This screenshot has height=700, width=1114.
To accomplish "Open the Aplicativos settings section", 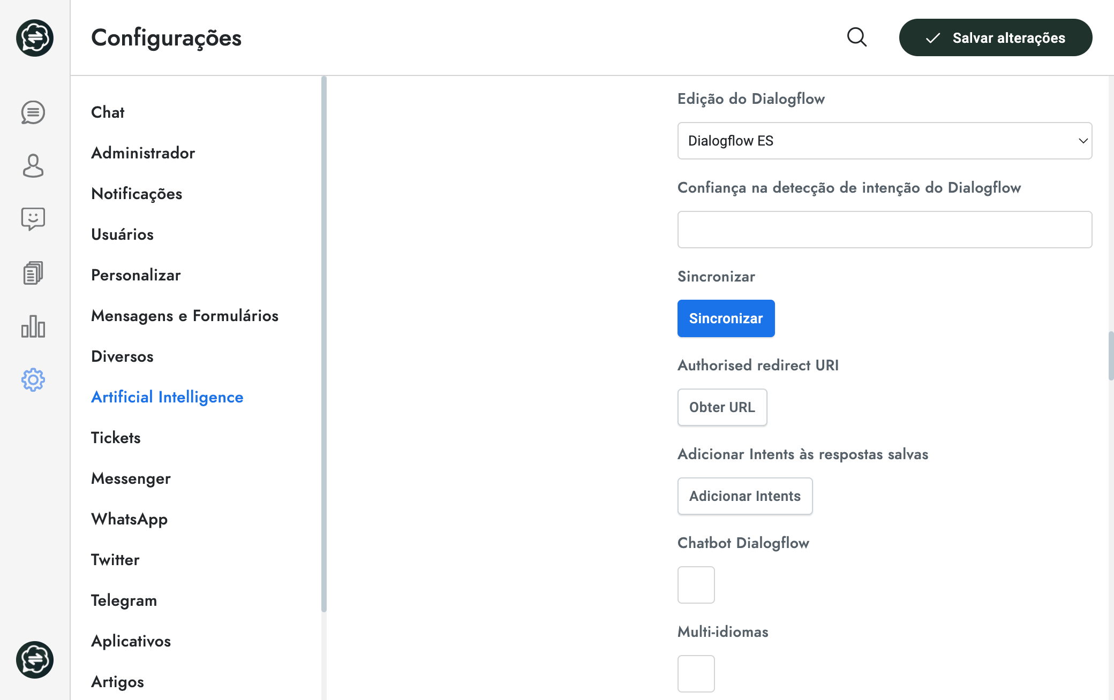I will pos(131,641).
